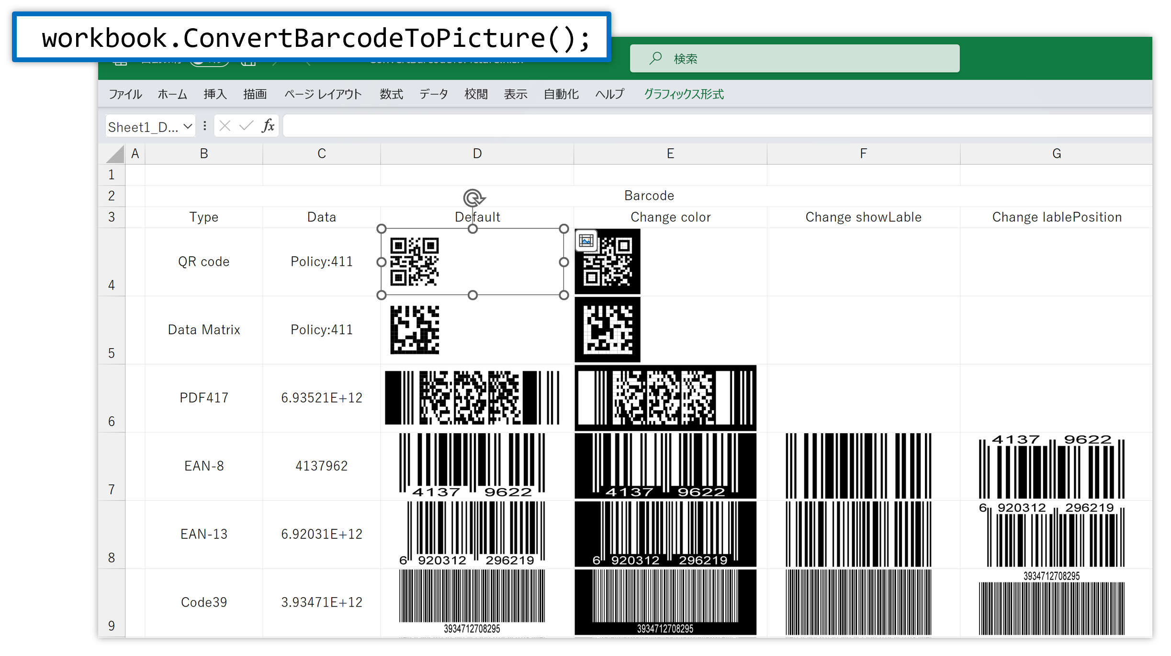Click the formula bar cancel X icon

(x=225, y=126)
